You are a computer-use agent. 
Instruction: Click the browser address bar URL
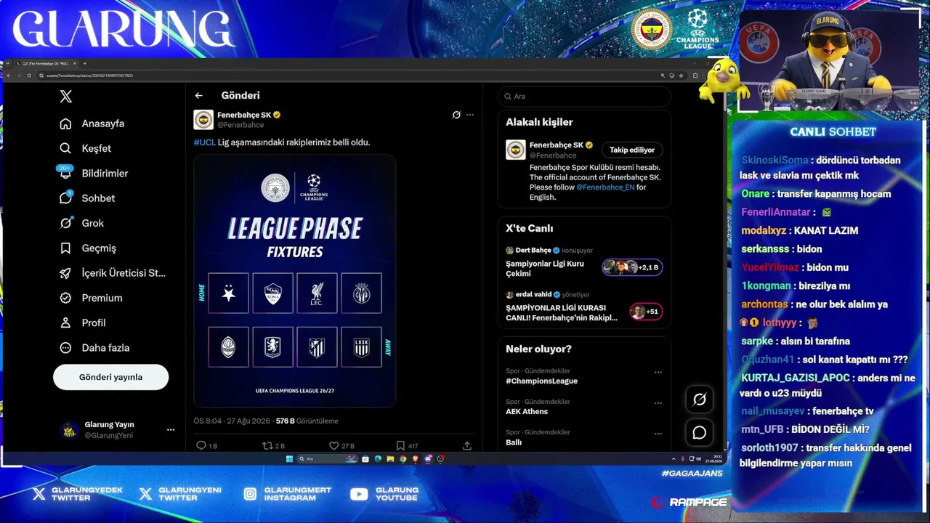[90, 76]
